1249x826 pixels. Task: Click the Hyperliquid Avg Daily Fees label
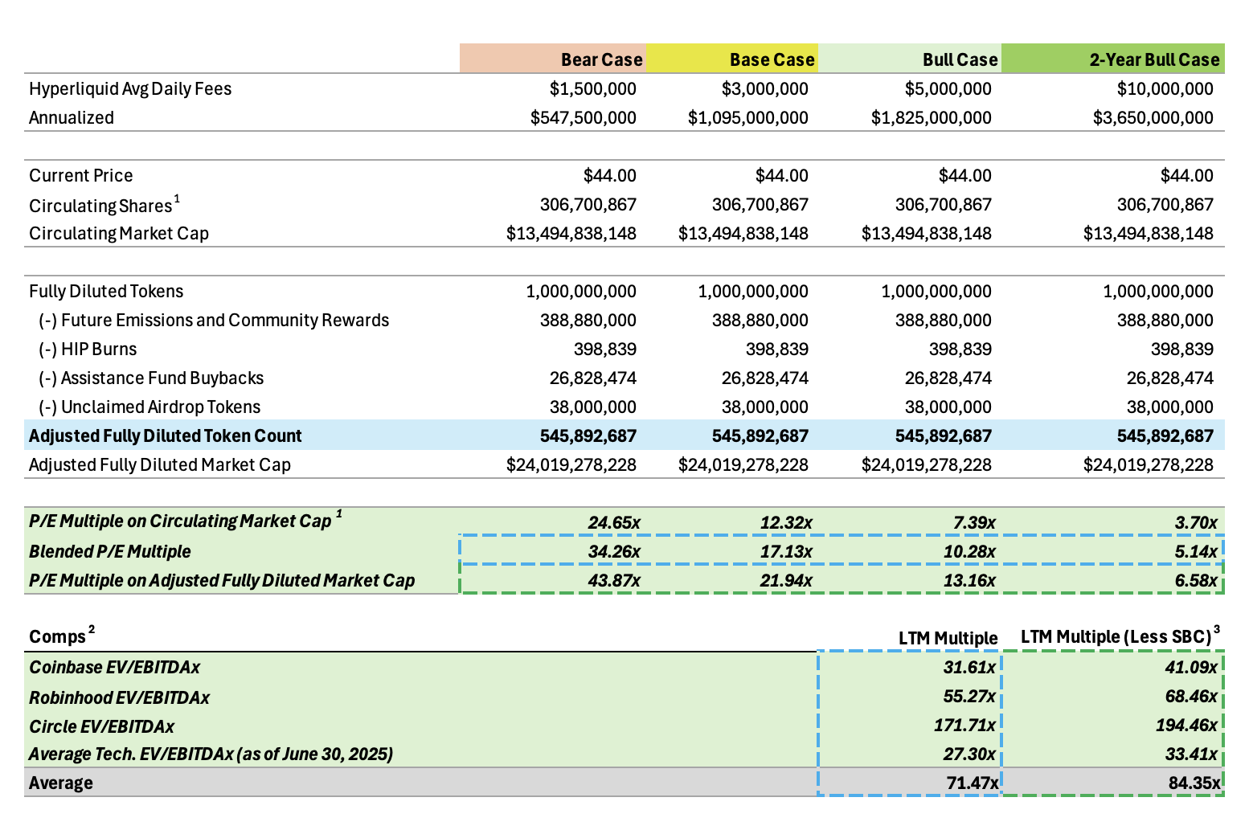[130, 88]
